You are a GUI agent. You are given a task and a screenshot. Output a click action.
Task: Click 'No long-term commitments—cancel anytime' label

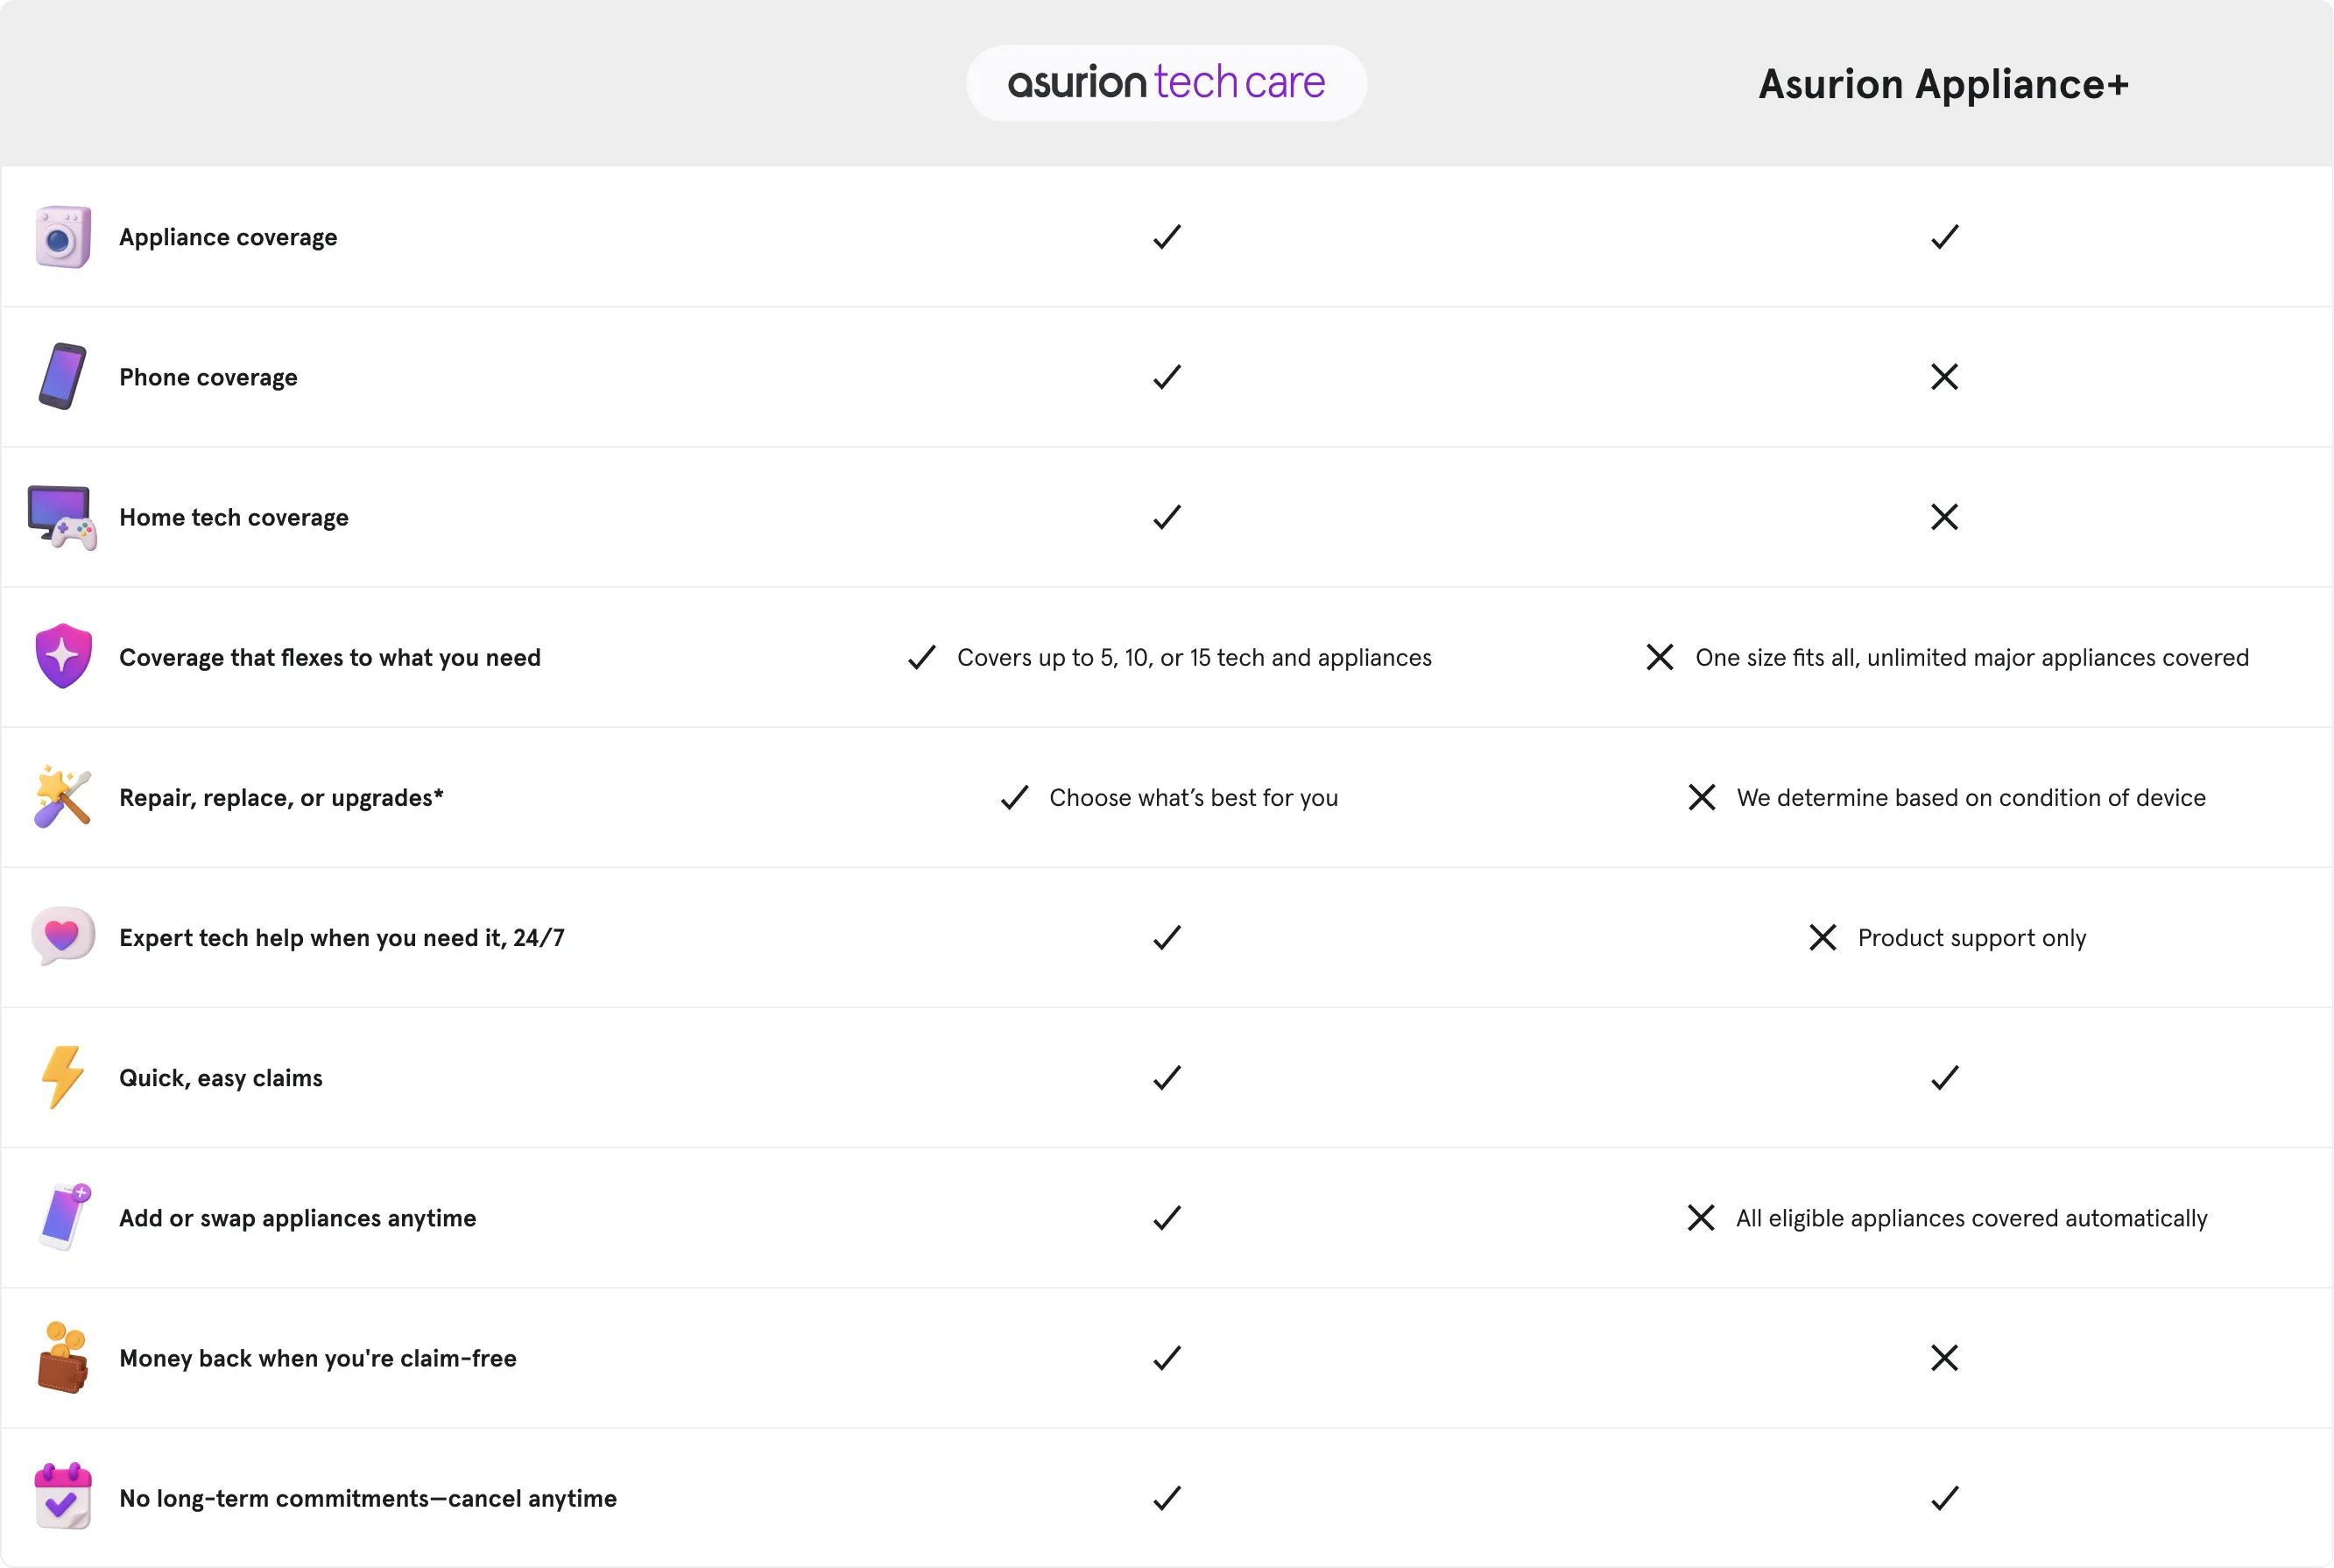click(x=368, y=1498)
